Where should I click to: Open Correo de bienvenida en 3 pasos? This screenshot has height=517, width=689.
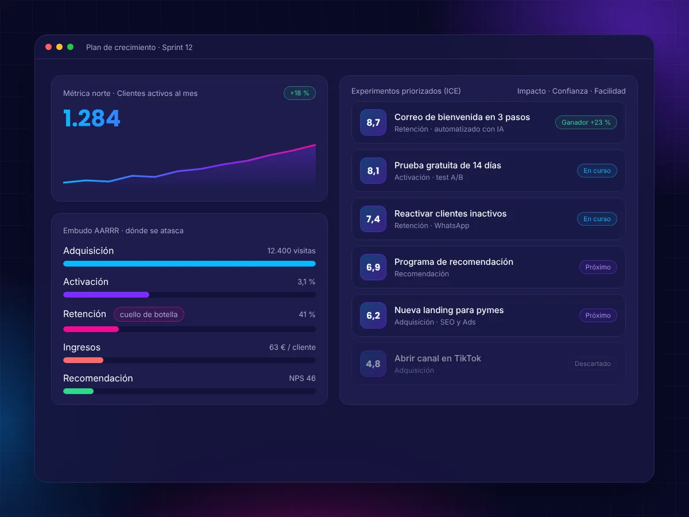tap(462, 117)
